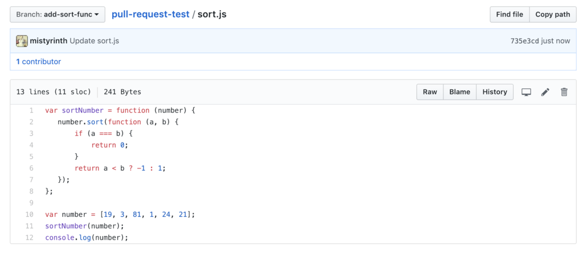The width and height of the screenshot is (583, 255).
Task: Open mistyrinth's user profile link
Action: coord(48,41)
